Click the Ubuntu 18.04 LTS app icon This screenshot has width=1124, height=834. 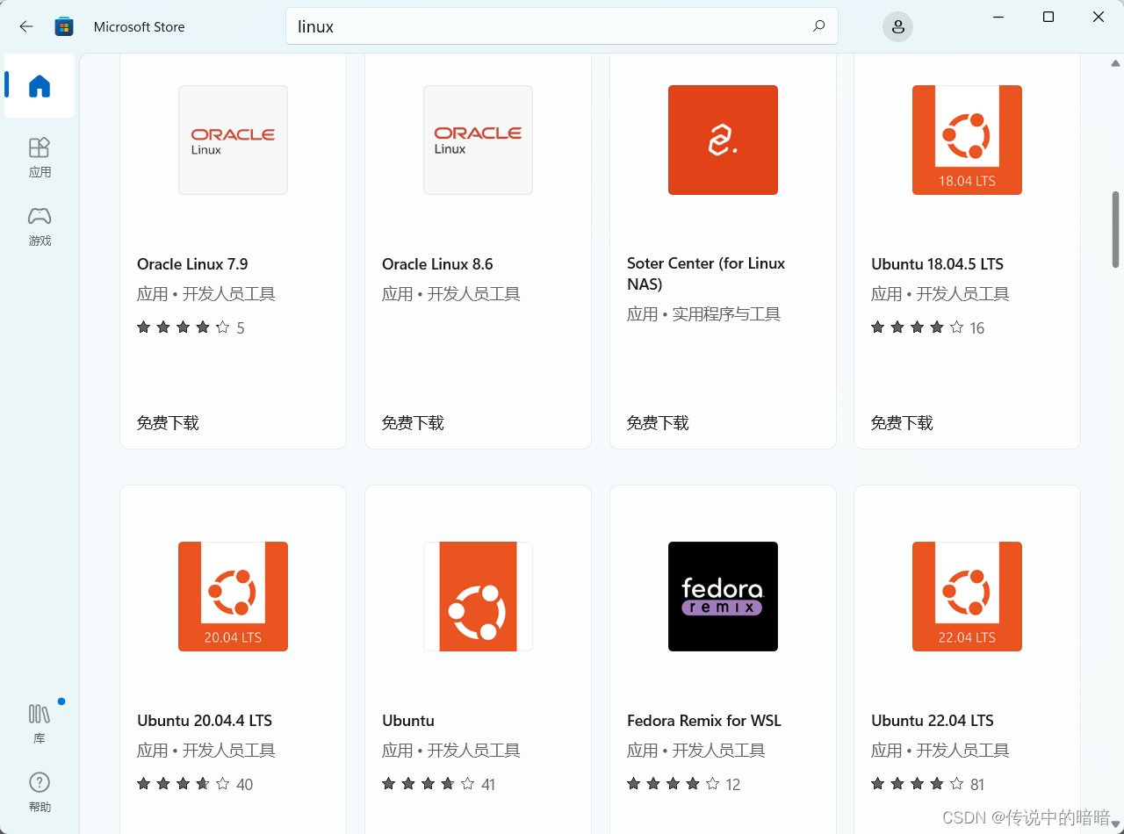tap(967, 140)
